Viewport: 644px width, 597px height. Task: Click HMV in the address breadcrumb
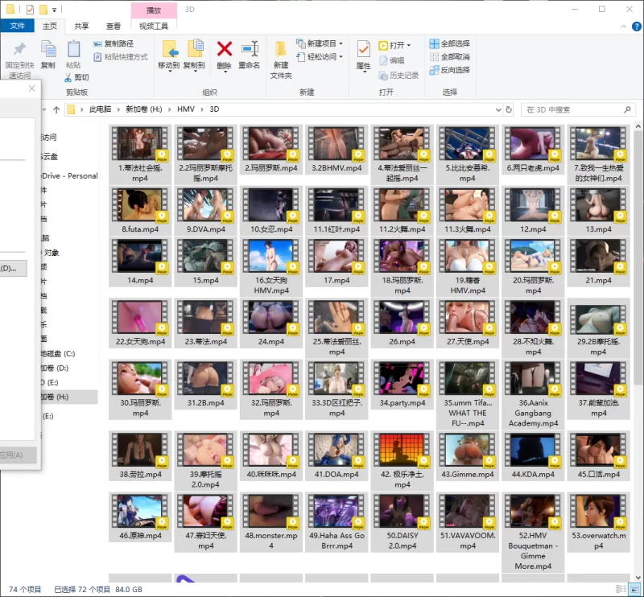pos(186,109)
